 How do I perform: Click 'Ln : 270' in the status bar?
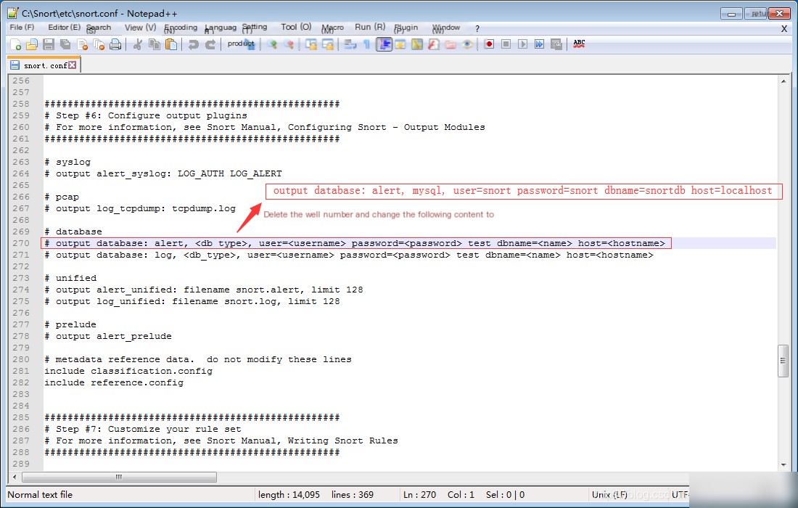point(420,495)
